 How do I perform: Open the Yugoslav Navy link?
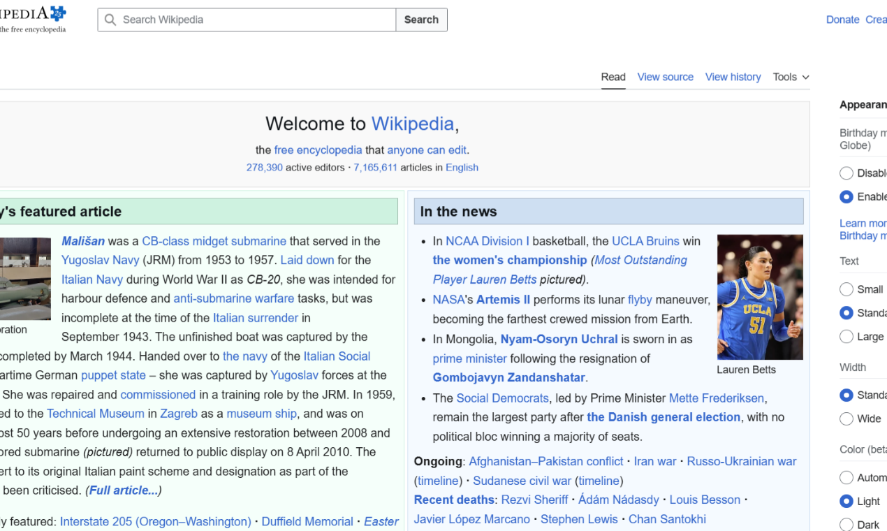click(101, 260)
